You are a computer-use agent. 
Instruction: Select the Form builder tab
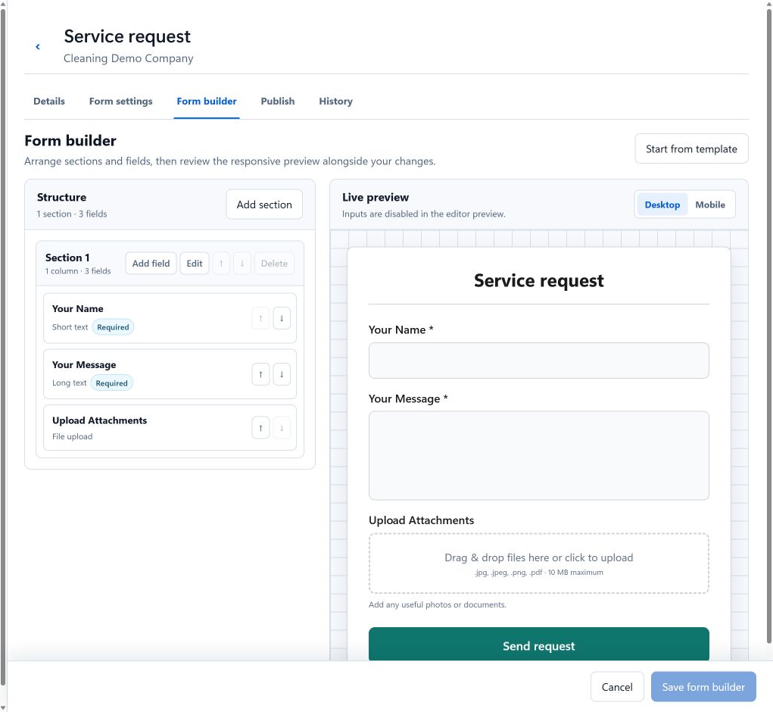pyautogui.click(x=207, y=101)
